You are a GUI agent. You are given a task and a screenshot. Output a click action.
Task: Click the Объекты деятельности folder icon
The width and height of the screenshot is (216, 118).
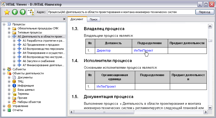(x=9, y=73)
